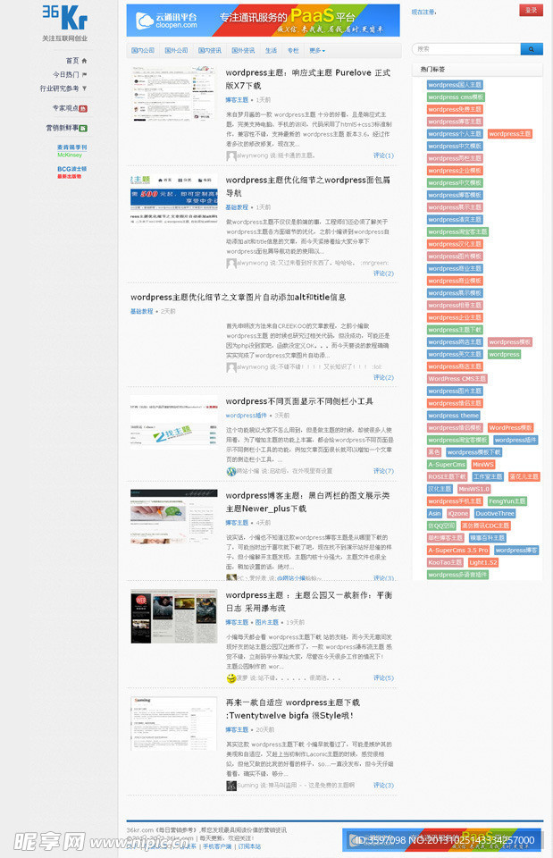Viewport: 553px width, 858px height.
Task: Select the wordpress个人主题 tag
Action: [455, 133]
